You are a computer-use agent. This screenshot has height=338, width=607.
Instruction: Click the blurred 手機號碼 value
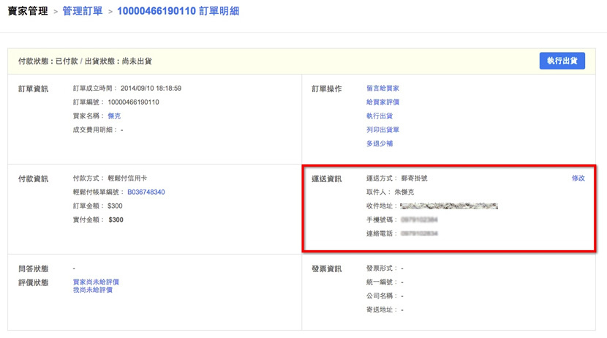tap(419, 219)
